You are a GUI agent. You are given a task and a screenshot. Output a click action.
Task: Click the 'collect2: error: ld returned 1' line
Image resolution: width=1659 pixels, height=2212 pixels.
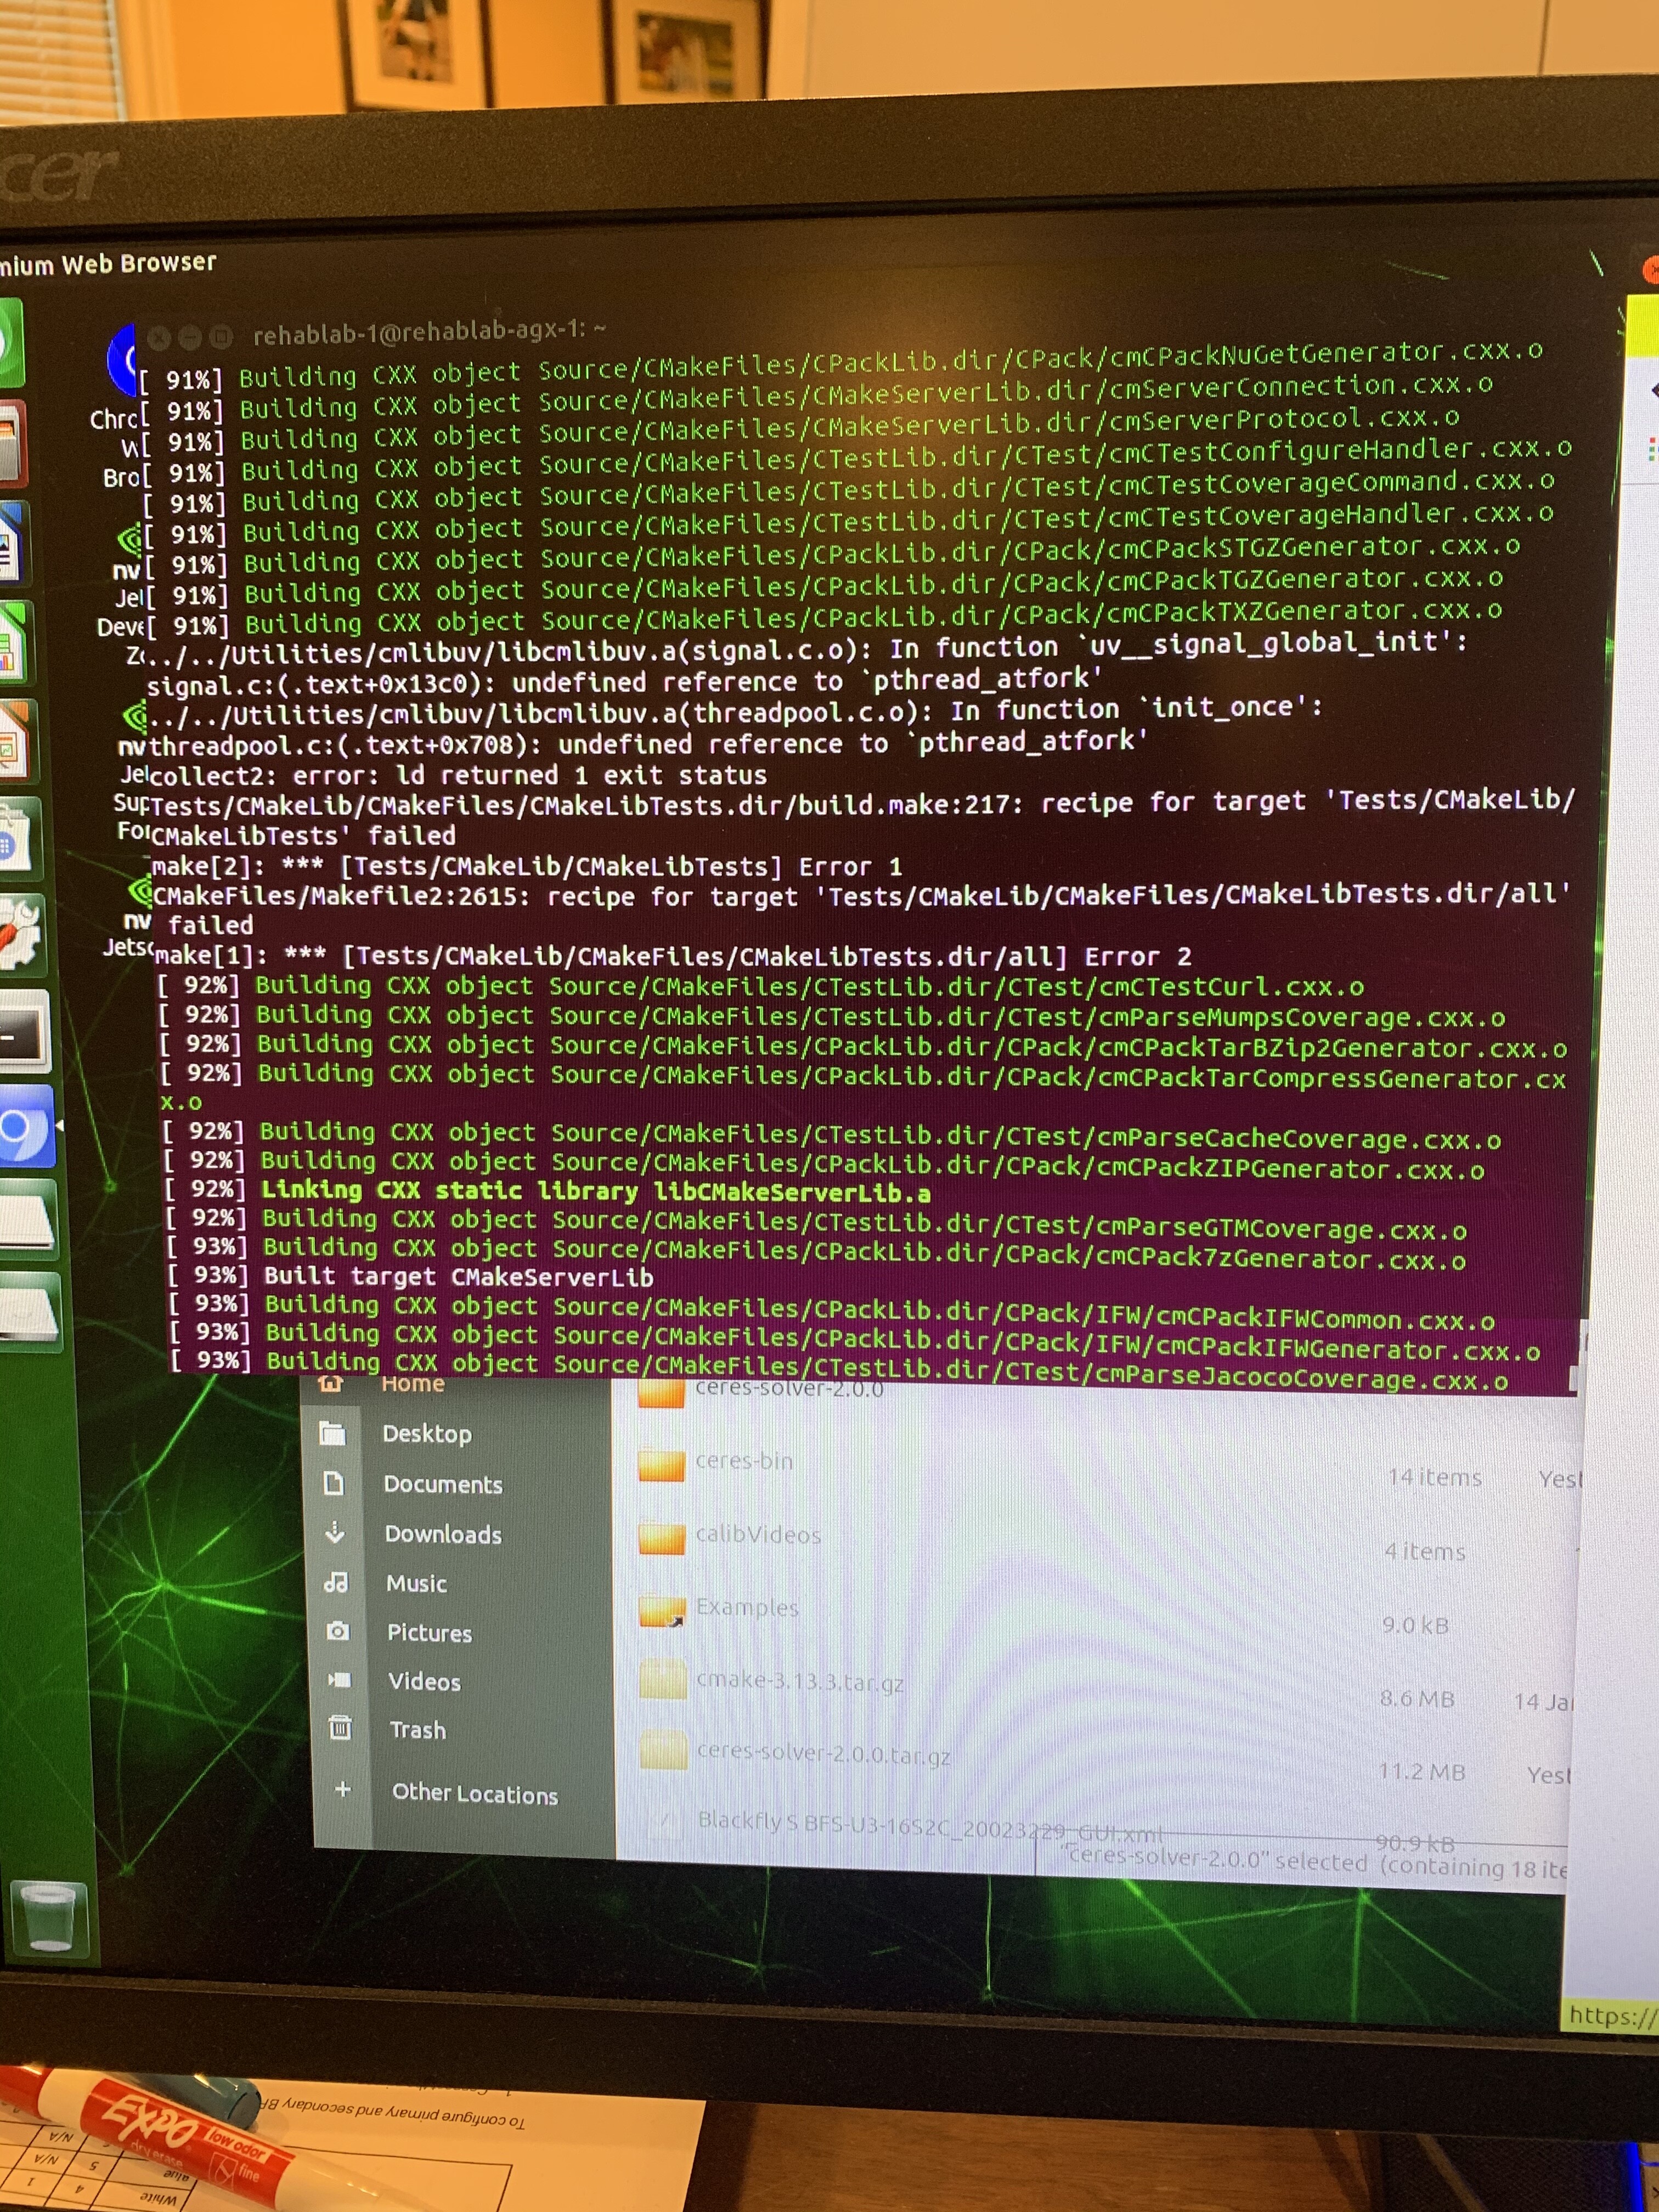point(458,775)
